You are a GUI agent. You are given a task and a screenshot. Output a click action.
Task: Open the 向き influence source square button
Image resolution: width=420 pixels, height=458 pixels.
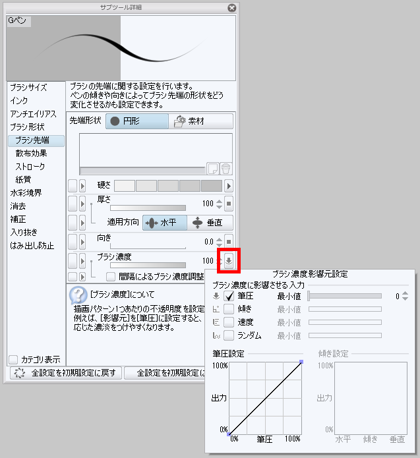(x=229, y=242)
